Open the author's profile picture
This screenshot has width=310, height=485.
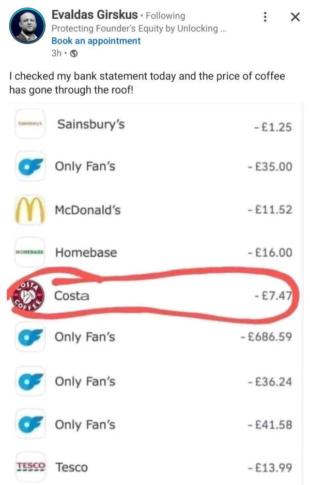(x=27, y=26)
